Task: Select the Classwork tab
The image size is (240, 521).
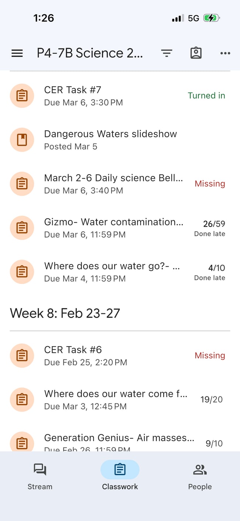Action: point(120,476)
